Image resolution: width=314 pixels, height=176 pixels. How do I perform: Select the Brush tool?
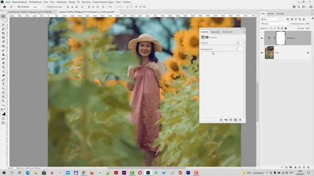3,50
